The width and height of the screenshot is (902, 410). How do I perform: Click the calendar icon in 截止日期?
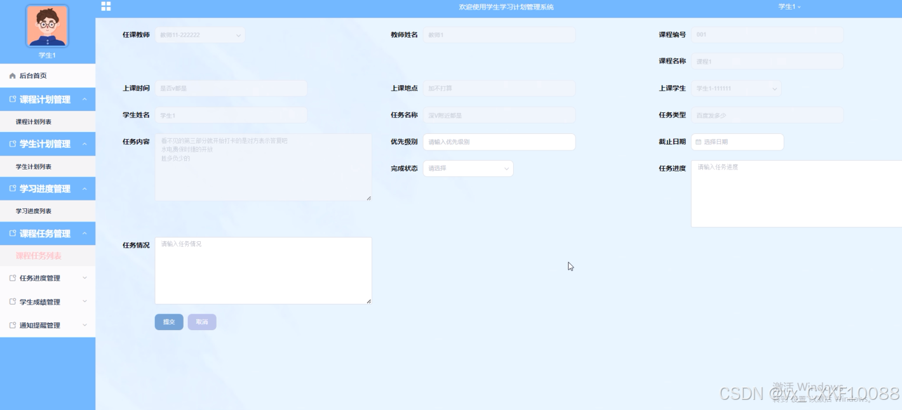699,142
